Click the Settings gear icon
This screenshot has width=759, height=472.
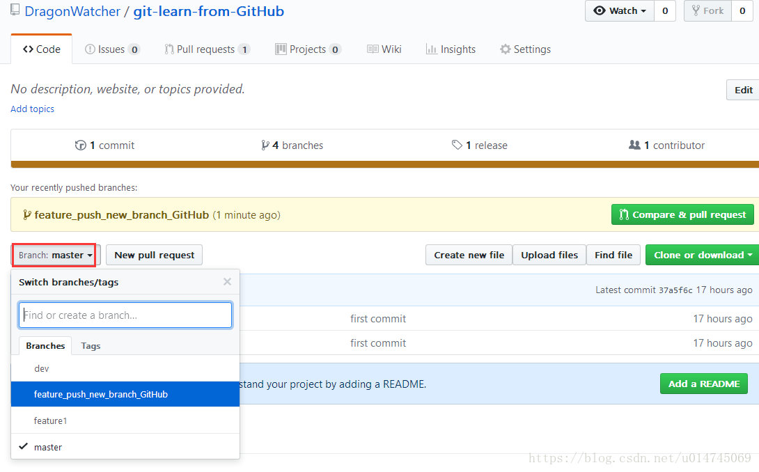click(x=506, y=49)
